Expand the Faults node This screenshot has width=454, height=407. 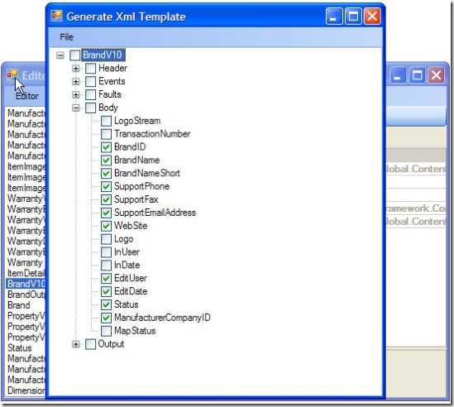[76, 95]
